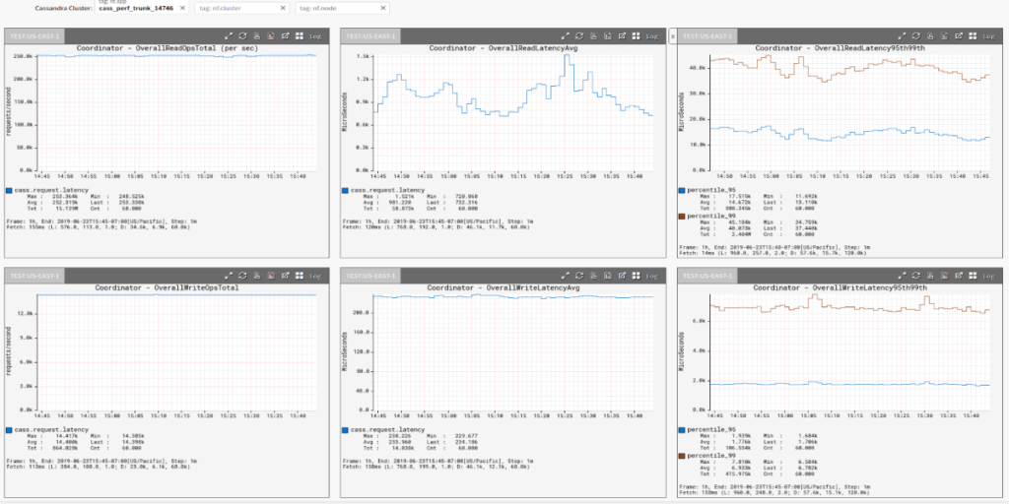
Task: Open OverallReadOpsTotal graph in new window
Action: click(286, 36)
